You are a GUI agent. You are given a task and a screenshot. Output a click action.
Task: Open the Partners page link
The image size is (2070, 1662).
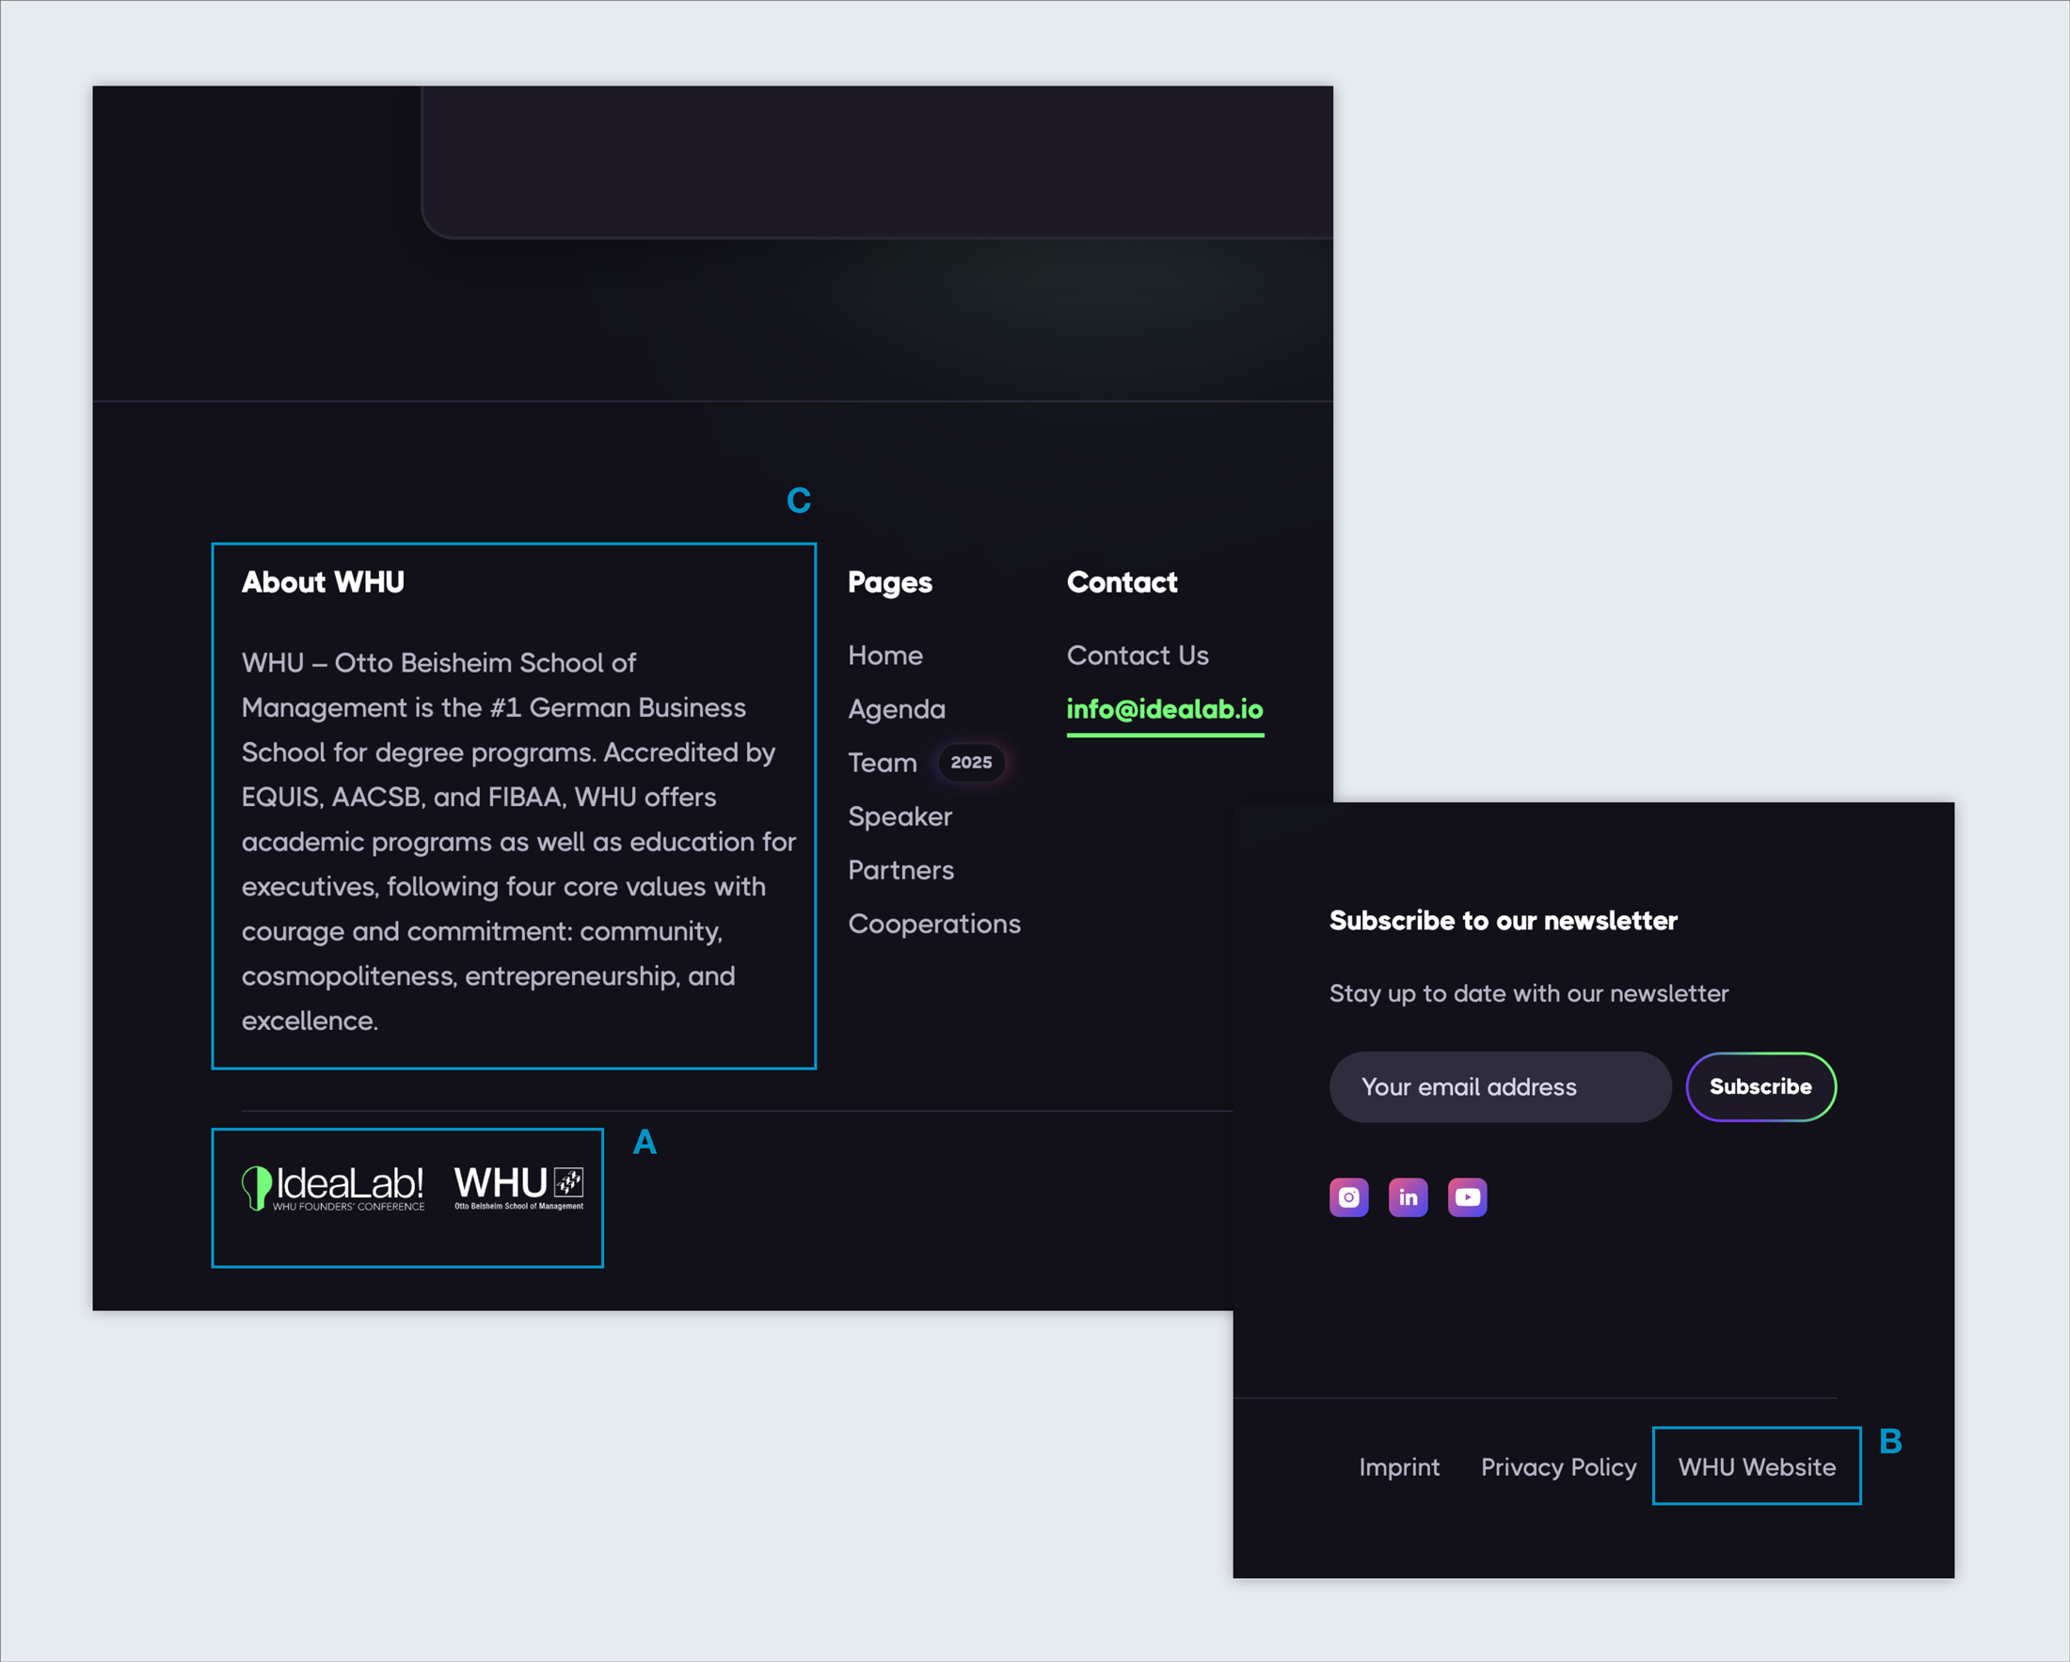point(900,870)
